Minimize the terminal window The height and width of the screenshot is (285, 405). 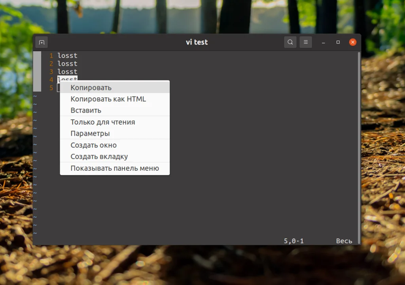click(323, 42)
